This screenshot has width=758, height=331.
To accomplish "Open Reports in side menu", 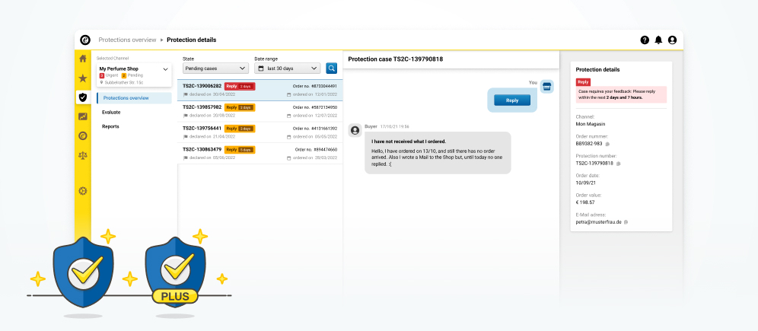I will pos(110,126).
